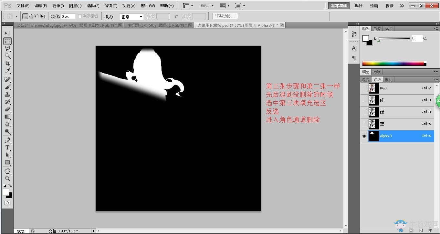
Task: Select the 基本功能 workspace button
Action: pyautogui.click(x=339, y=6)
